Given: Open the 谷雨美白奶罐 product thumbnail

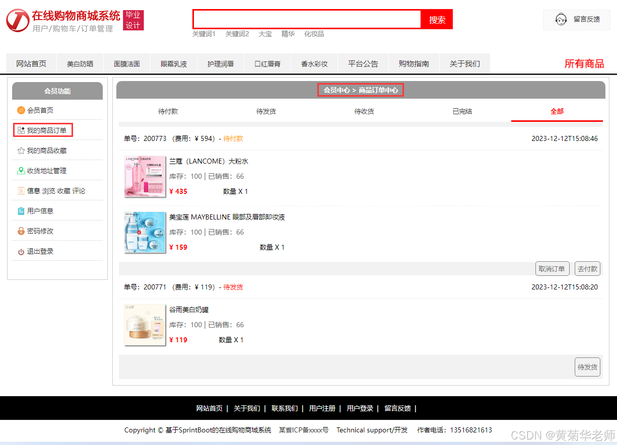Looking at the screenshot, I should (145, 325).
